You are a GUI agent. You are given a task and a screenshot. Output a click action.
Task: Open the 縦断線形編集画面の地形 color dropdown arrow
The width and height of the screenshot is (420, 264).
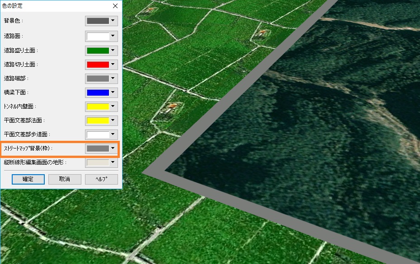pos(113,162)
